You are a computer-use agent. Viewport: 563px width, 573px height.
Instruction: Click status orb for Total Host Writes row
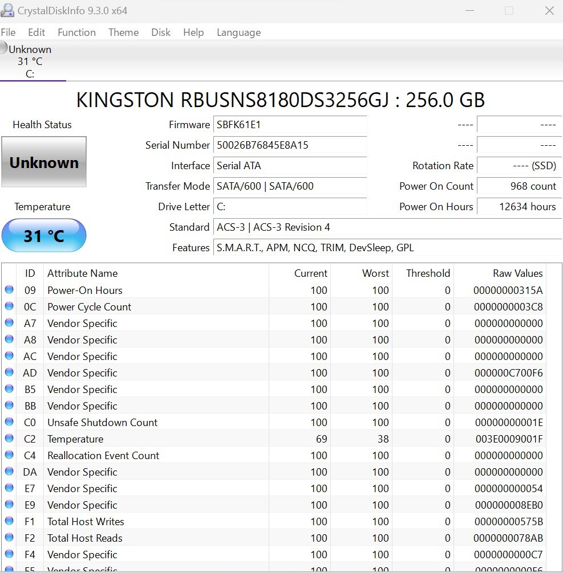tap(9, 521)
